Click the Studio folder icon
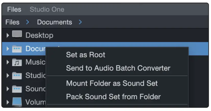Screen dimensions: 211x111 (x=17, y=76)
